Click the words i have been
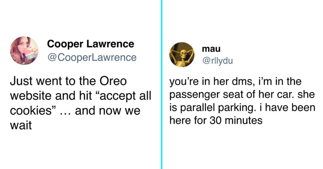 point(287,108)
